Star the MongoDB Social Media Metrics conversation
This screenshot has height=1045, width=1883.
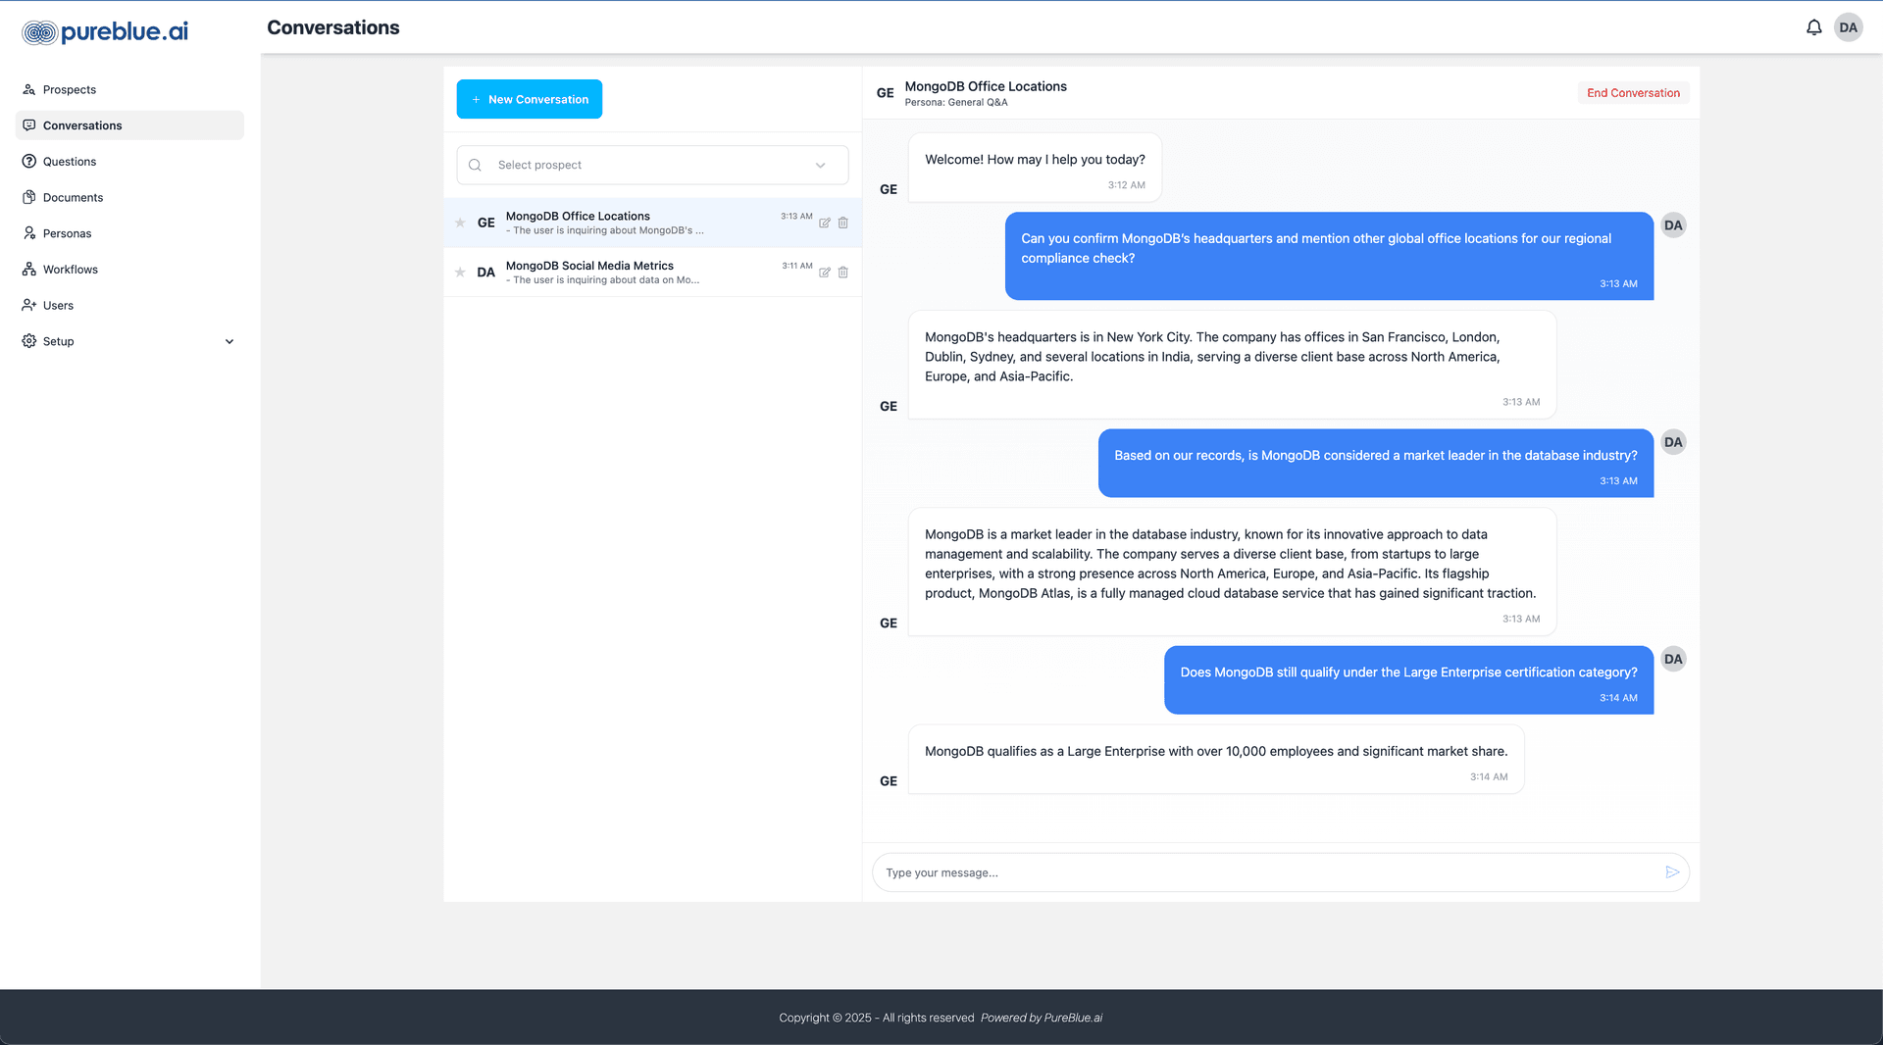click(460, 273)
